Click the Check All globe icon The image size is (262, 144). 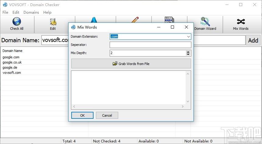17,22
